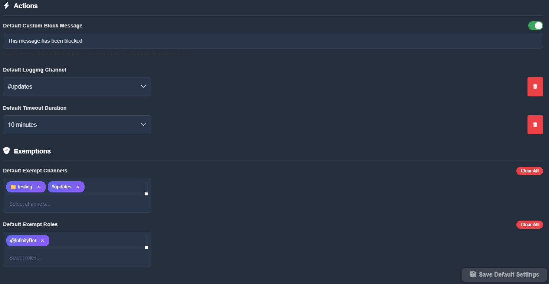Remove the @InfinityBot role tag

point(42,241)
